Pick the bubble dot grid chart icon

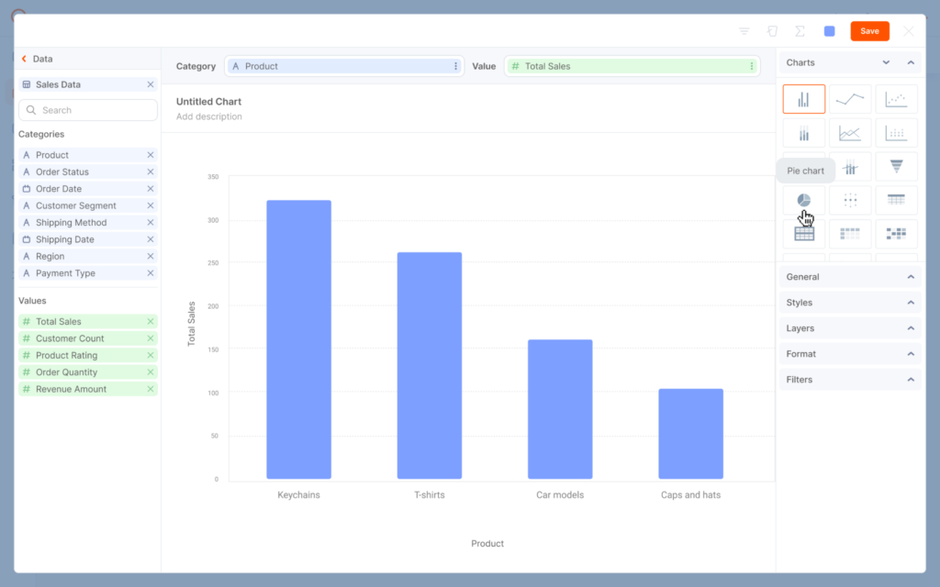[850, 200]
